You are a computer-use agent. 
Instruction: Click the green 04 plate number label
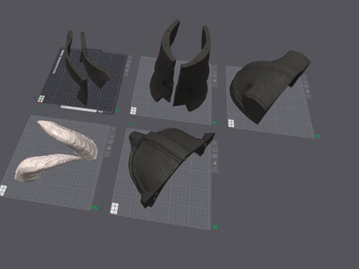(x=95, y=208)
